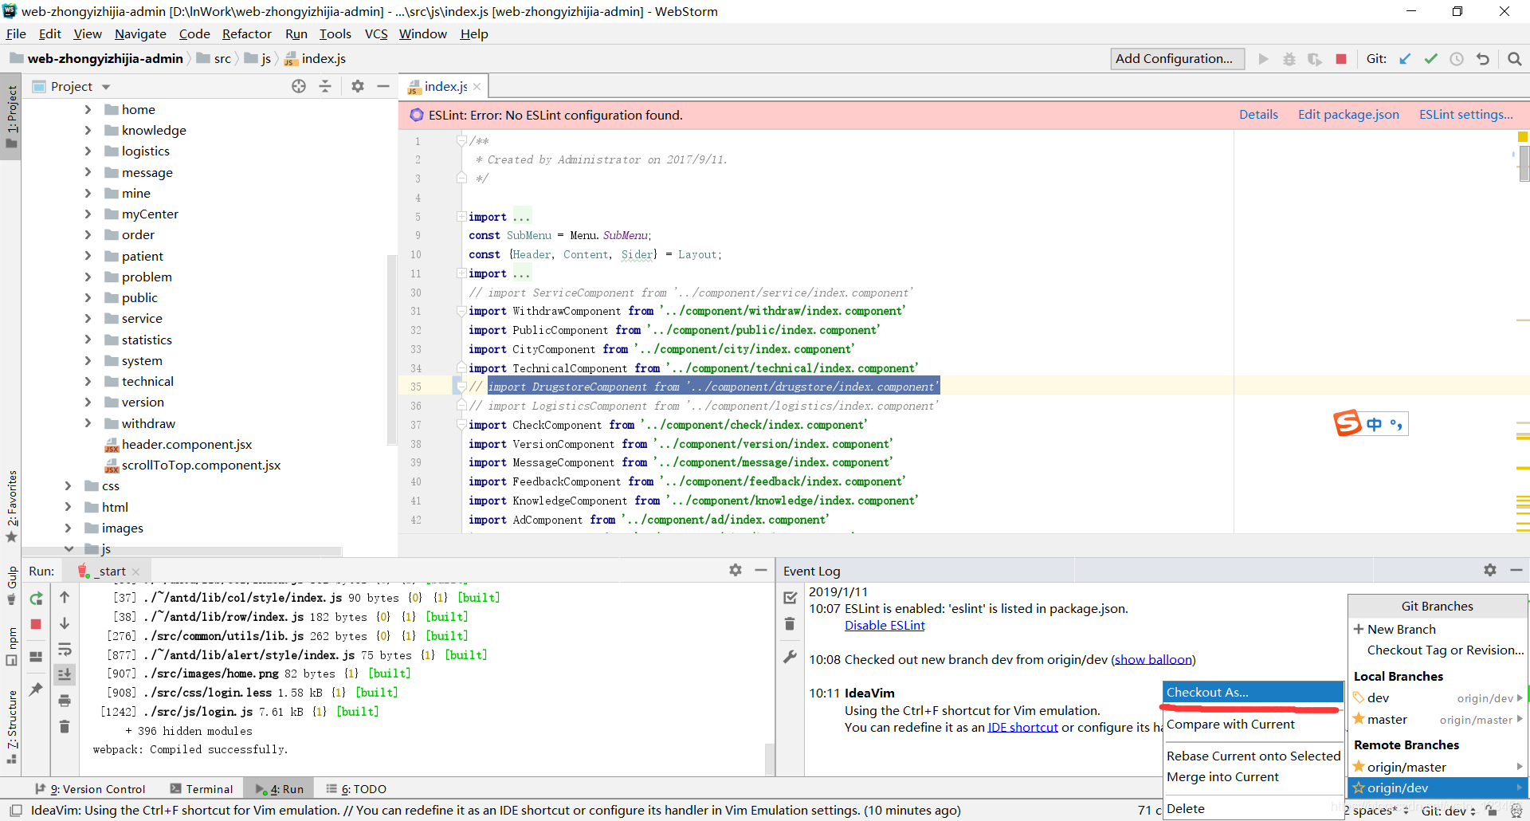Click Event Log wrench settings icon

click(790, 657)
